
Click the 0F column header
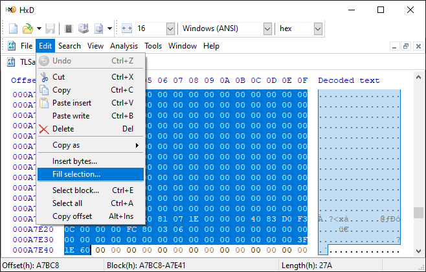coord(302,80)
